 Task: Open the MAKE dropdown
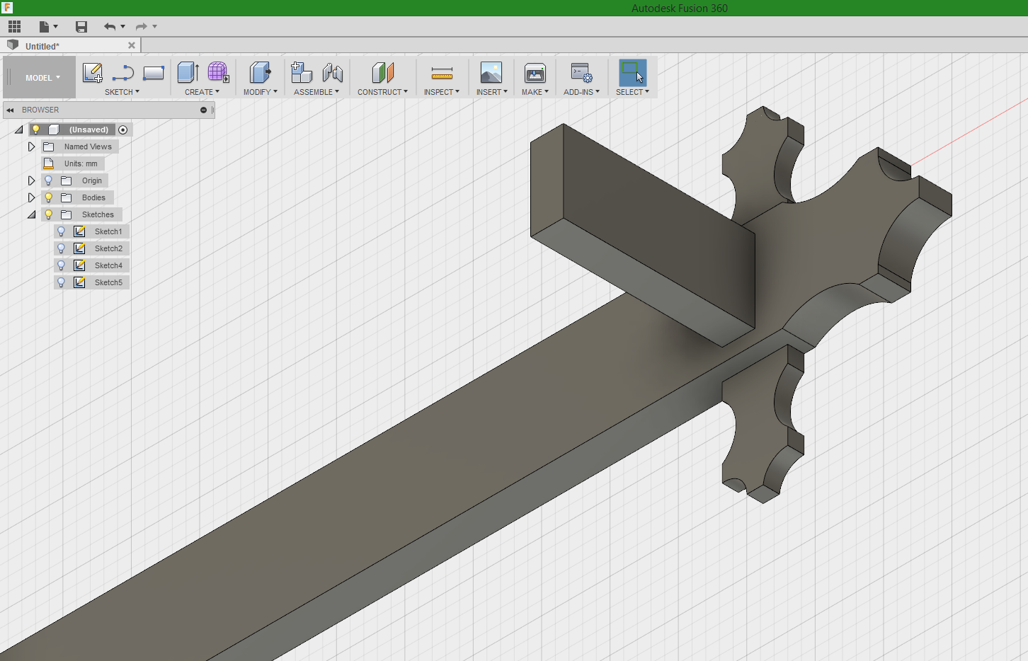click(x=535, y=92)
